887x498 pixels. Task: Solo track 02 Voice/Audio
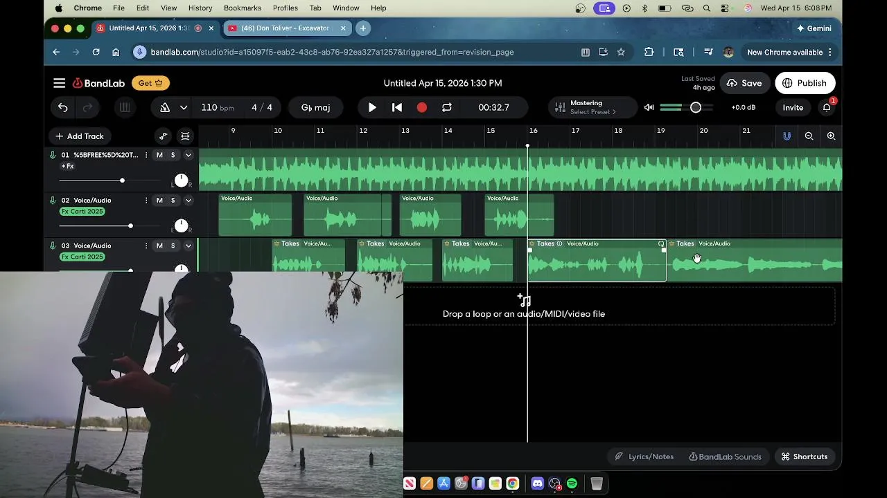pos(173,201)
